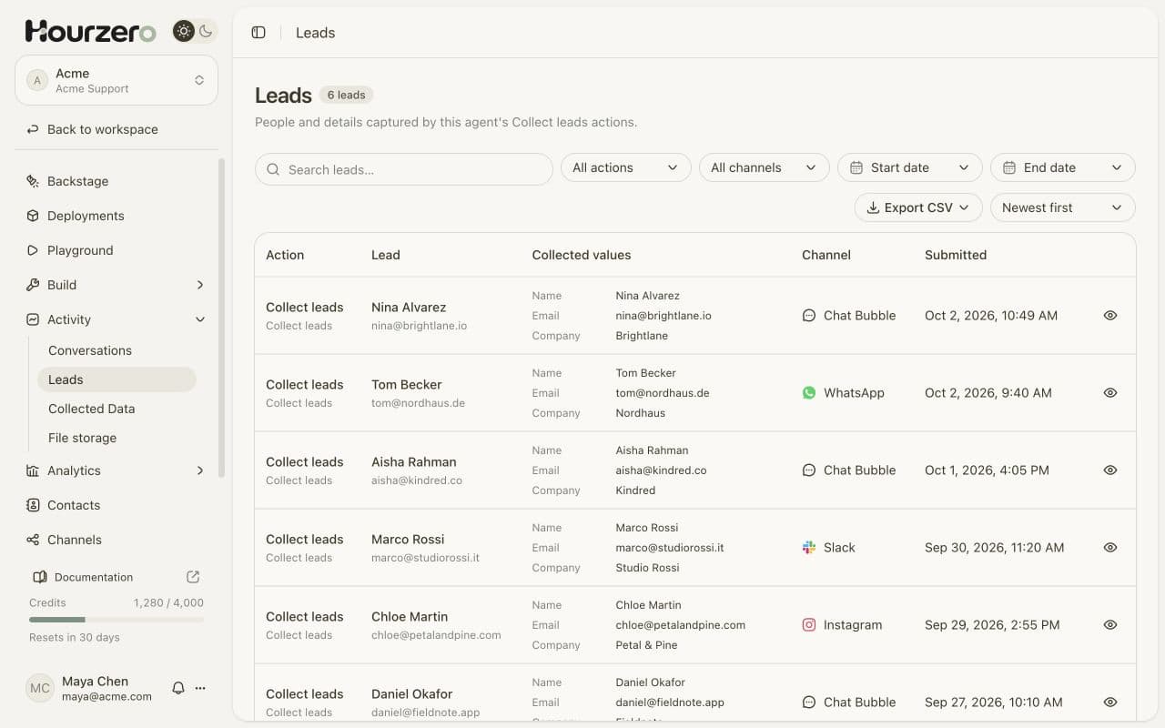The image size is (1165, 728).
Task: Click the Documentation book icon
Action: (40, 577)
